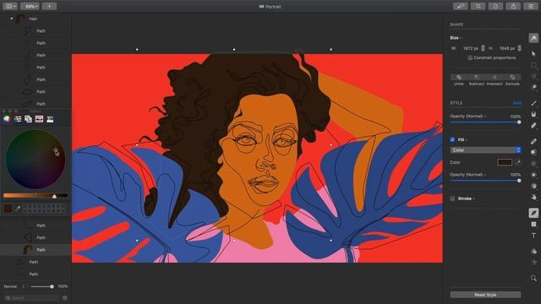
Task: Click the Fill opacity slider track
Action: (485, 181)
